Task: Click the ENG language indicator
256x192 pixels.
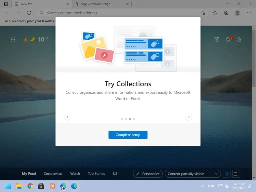Action: coord(211,186)
